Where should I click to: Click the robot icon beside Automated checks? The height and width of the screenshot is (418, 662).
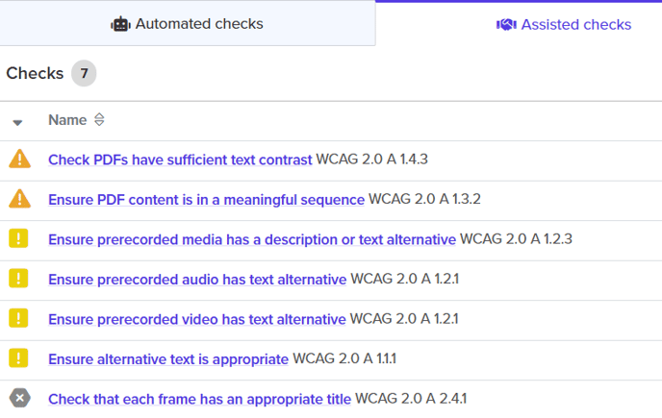120,24
